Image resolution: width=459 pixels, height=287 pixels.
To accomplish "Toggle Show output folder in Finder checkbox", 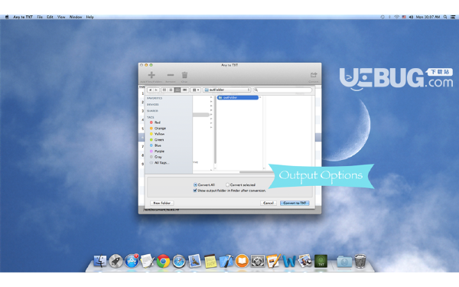I will click(x=195, y=191).
